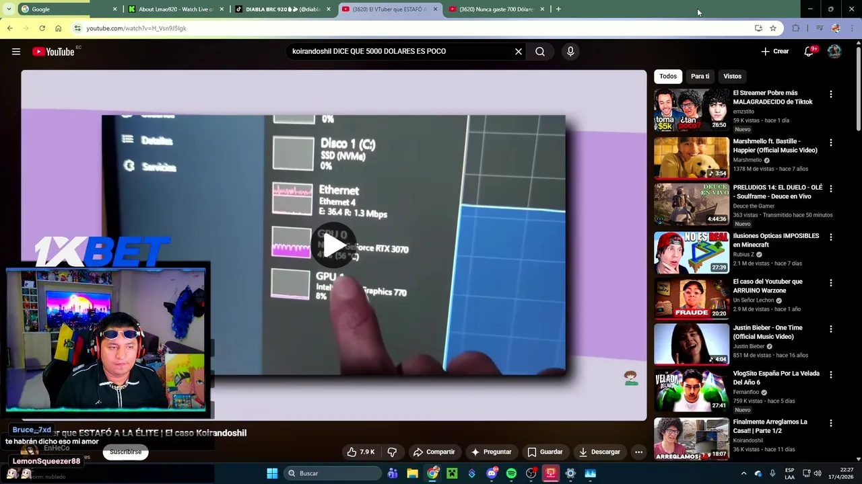The height and width of the screenshot is (484, 862).
Task: Select the 'Todos' filter chip
Action: (668, 77)
